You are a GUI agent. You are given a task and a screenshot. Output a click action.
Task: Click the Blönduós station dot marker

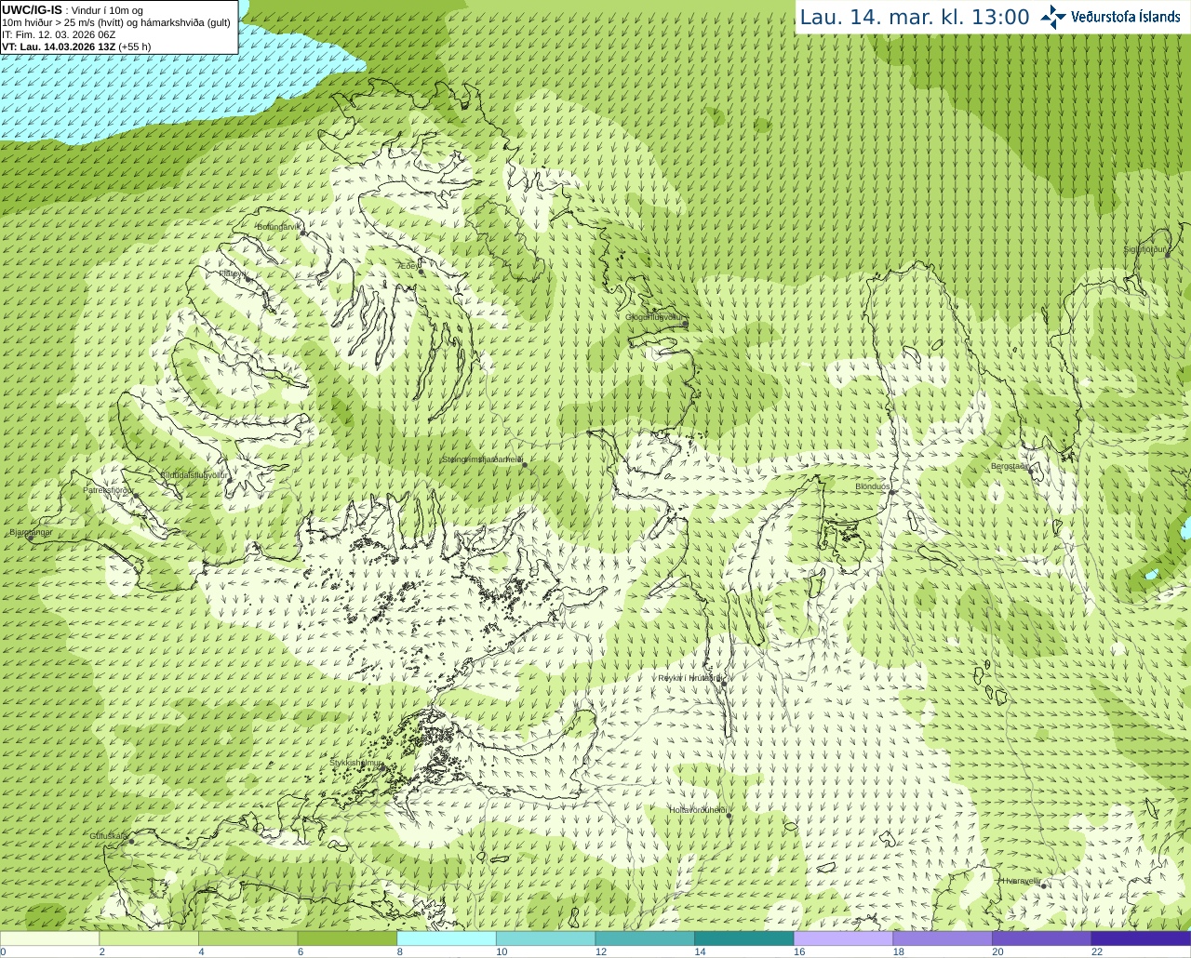click(891, 493)
